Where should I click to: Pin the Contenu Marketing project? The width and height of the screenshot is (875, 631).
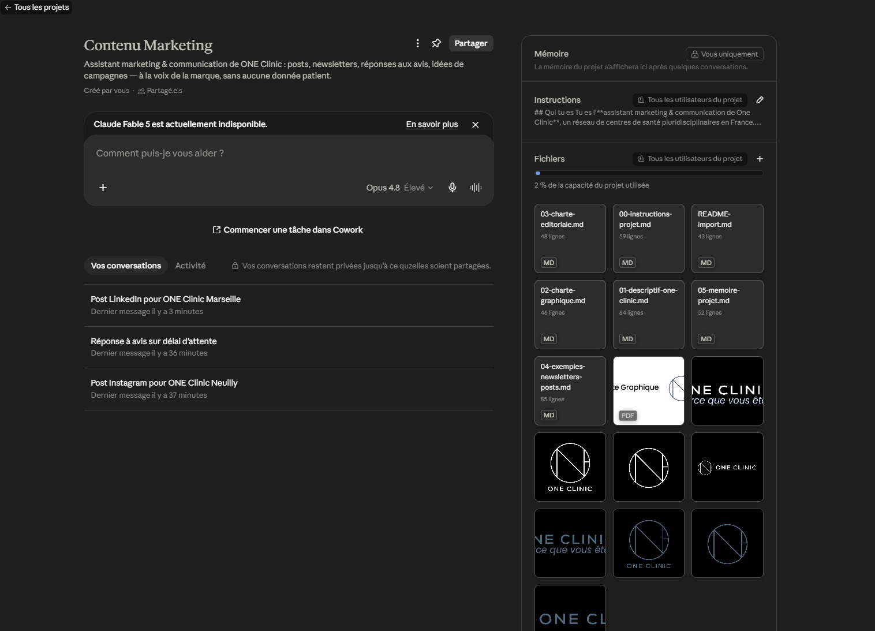[x=436, y=43]
